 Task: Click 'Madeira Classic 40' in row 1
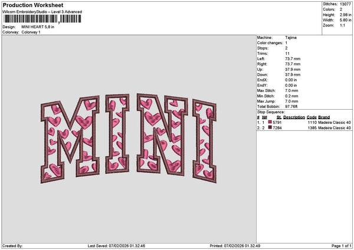[x=335, y=123]
